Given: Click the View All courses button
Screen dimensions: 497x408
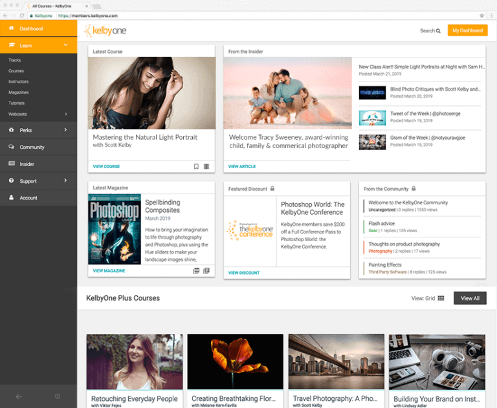Looking at the screenshot, I should (x=470, y=298).
